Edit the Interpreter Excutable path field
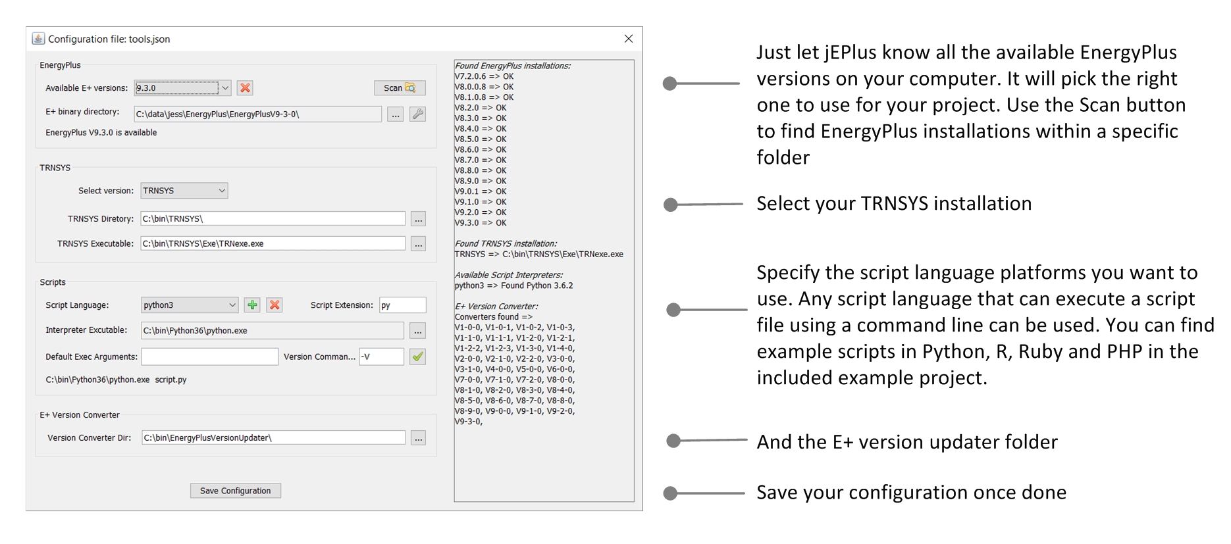The height and width of the screenshot is (544, 1231). pyautogui.click(x=273, y=330)
